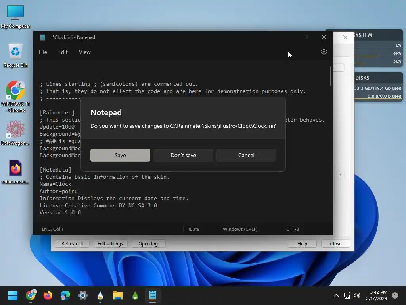Click the Notepad app icon in title bar

43,37
